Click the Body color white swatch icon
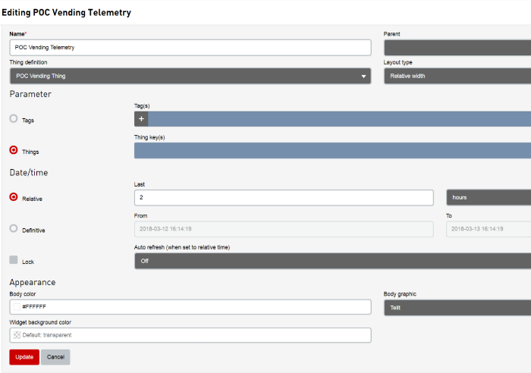Image resolution: width=531 pixels, height=373 pixels. tap(17, 306)
